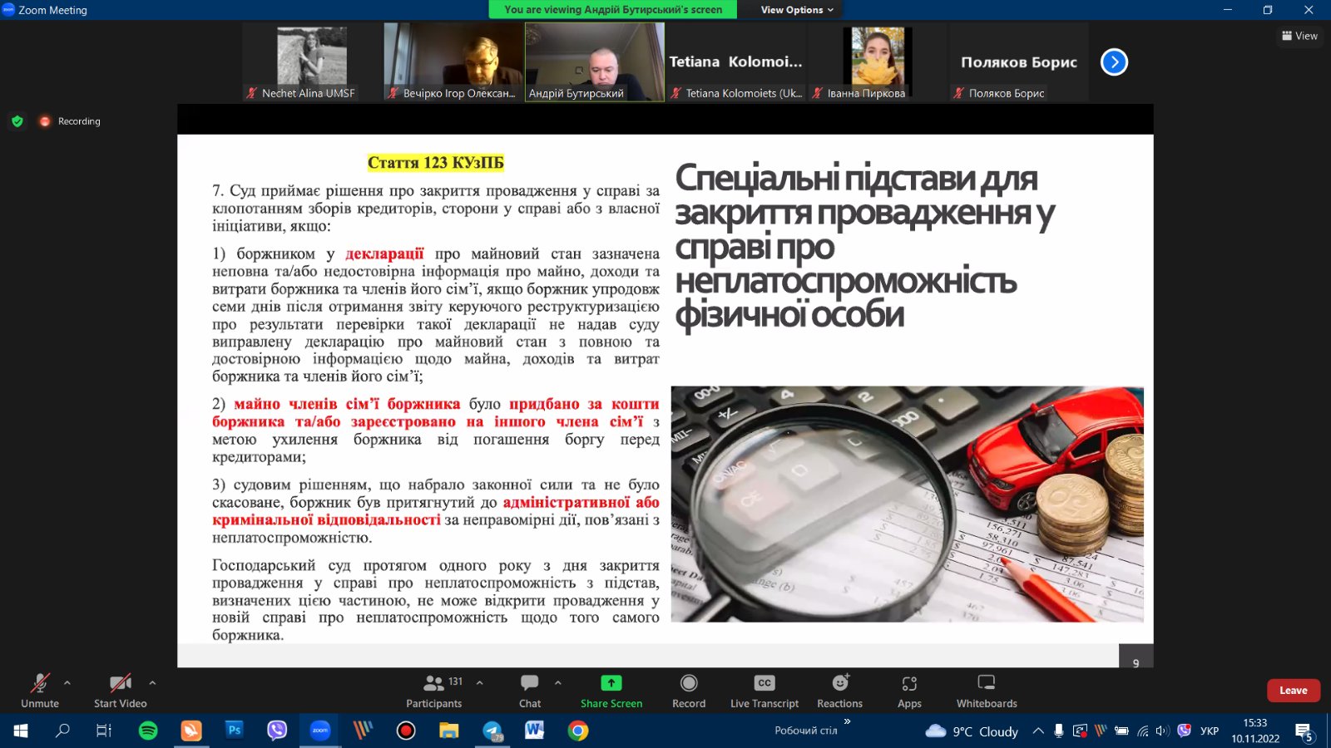Show next participants with blue arrow

[1114, 62]
